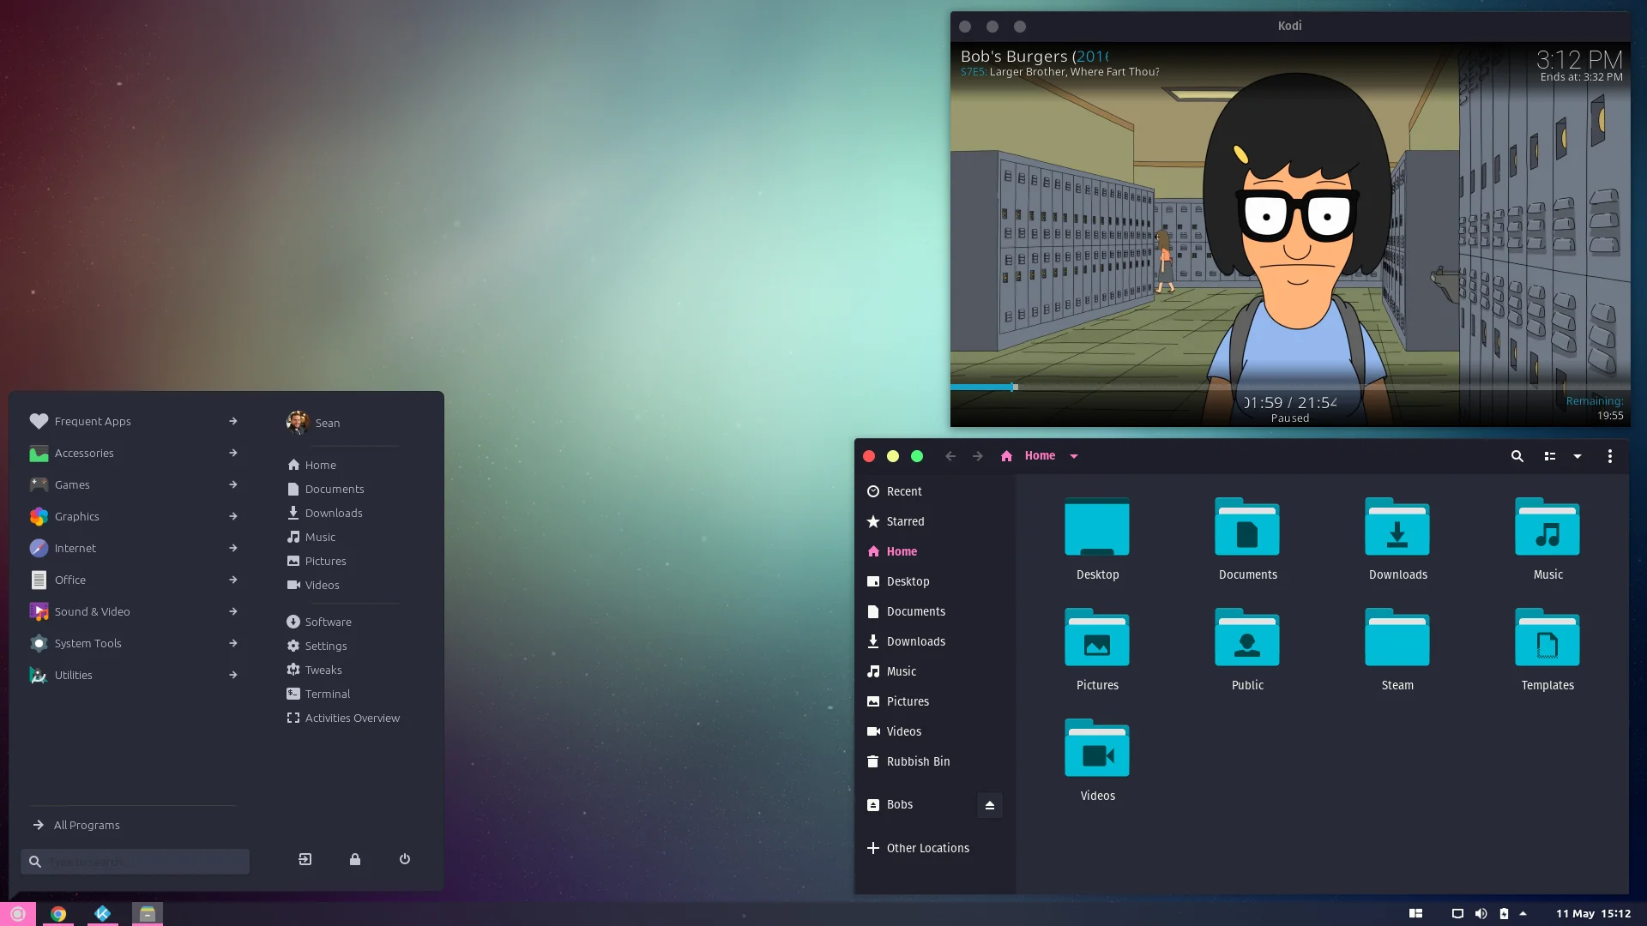
Task: Open the Home path dropdown arrow
Action: pos(1074,456)
